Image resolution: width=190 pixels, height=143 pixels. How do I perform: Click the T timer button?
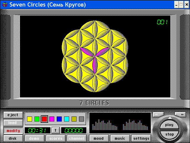click(56, 130)
